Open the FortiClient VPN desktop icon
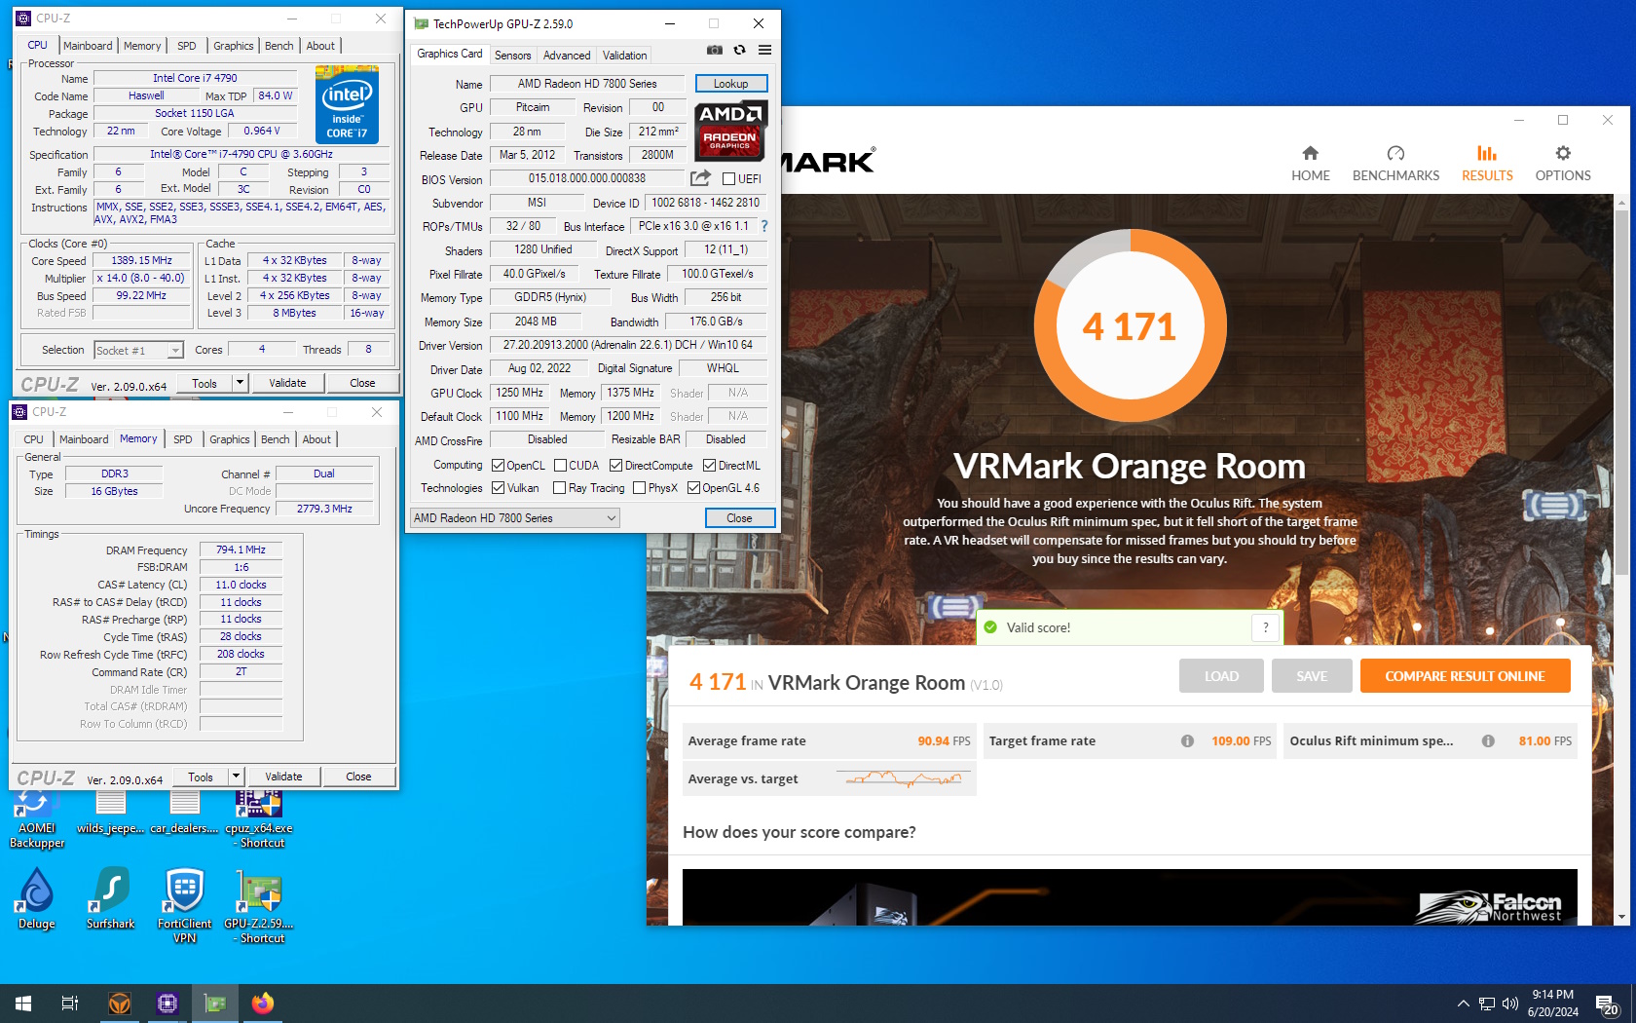Viewport: 1636px width, 1023px height. (185, 906)
